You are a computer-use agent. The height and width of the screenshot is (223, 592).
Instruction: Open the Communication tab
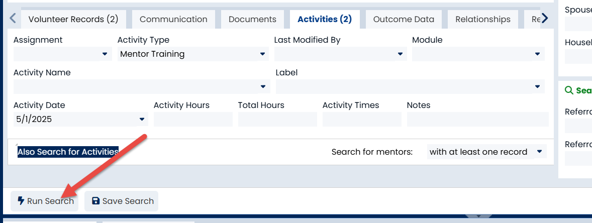[x=173, y=19]
